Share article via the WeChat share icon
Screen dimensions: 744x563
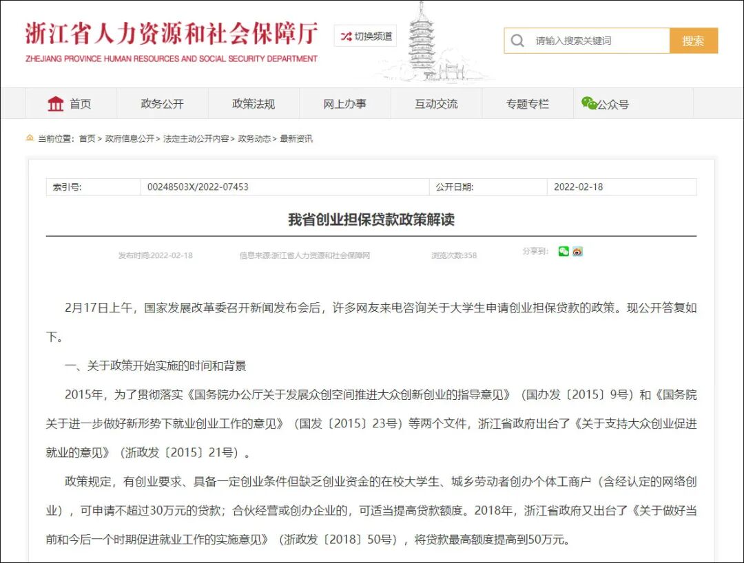(564, 252)
